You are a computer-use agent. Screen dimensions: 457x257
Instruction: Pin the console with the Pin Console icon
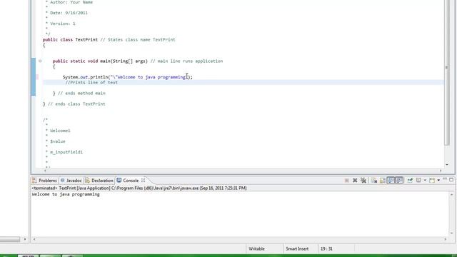(x=410, y=181)
